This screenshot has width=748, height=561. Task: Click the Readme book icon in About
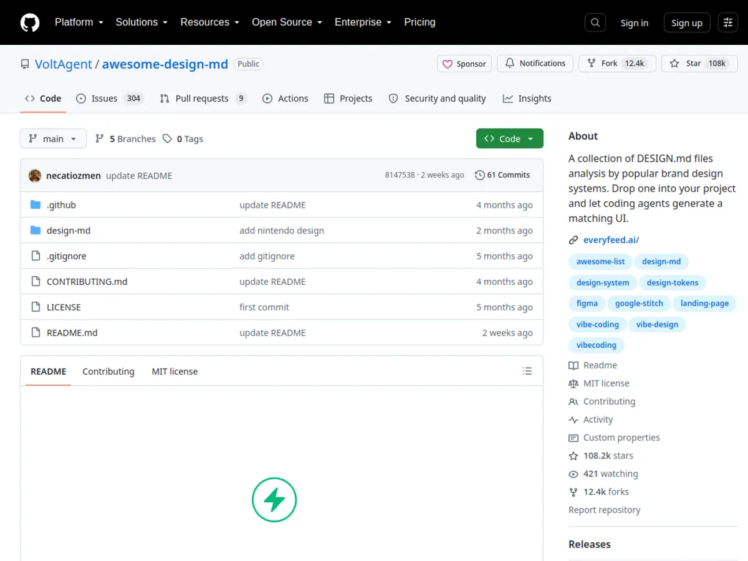pos(573,365)
